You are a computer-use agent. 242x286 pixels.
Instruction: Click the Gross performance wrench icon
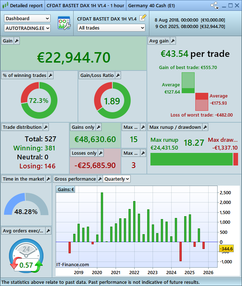click(x=99, y=179)
